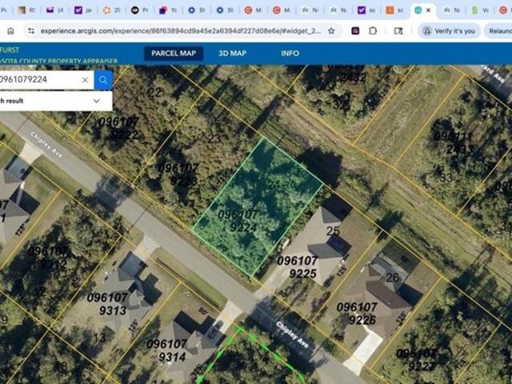Image resolution: width=512 pixels, height=384 pixels.
Task: Go to the browser home page
Action: pyautogui.click(x=10, y=30)
